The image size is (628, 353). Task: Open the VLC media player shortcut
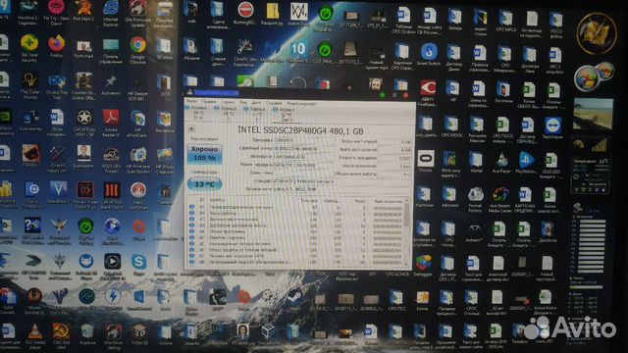pyautogui.click(x=35, y=335)
